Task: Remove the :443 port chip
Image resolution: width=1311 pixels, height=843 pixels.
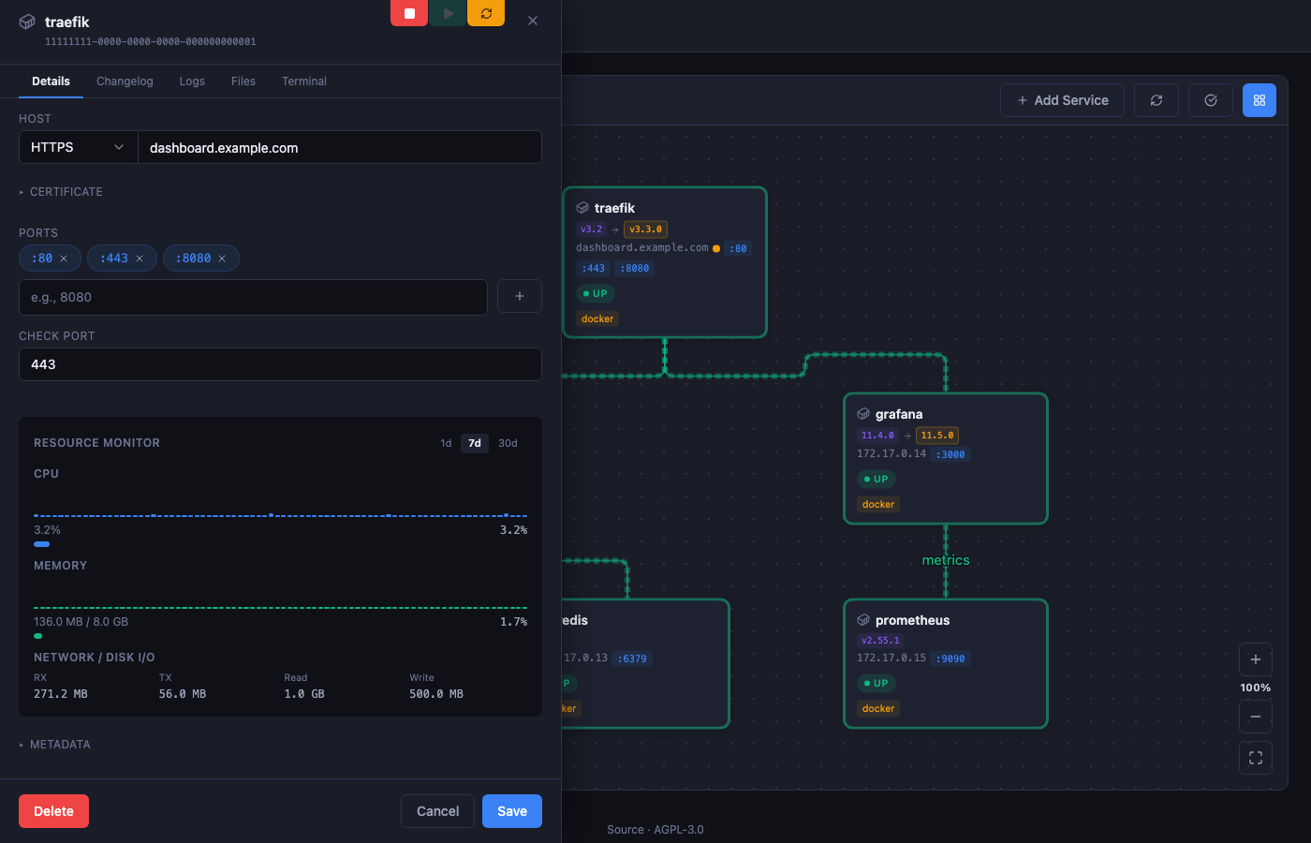Action: 140,259
